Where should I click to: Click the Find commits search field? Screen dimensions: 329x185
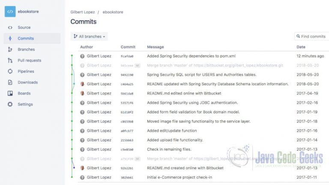(311, 36)
